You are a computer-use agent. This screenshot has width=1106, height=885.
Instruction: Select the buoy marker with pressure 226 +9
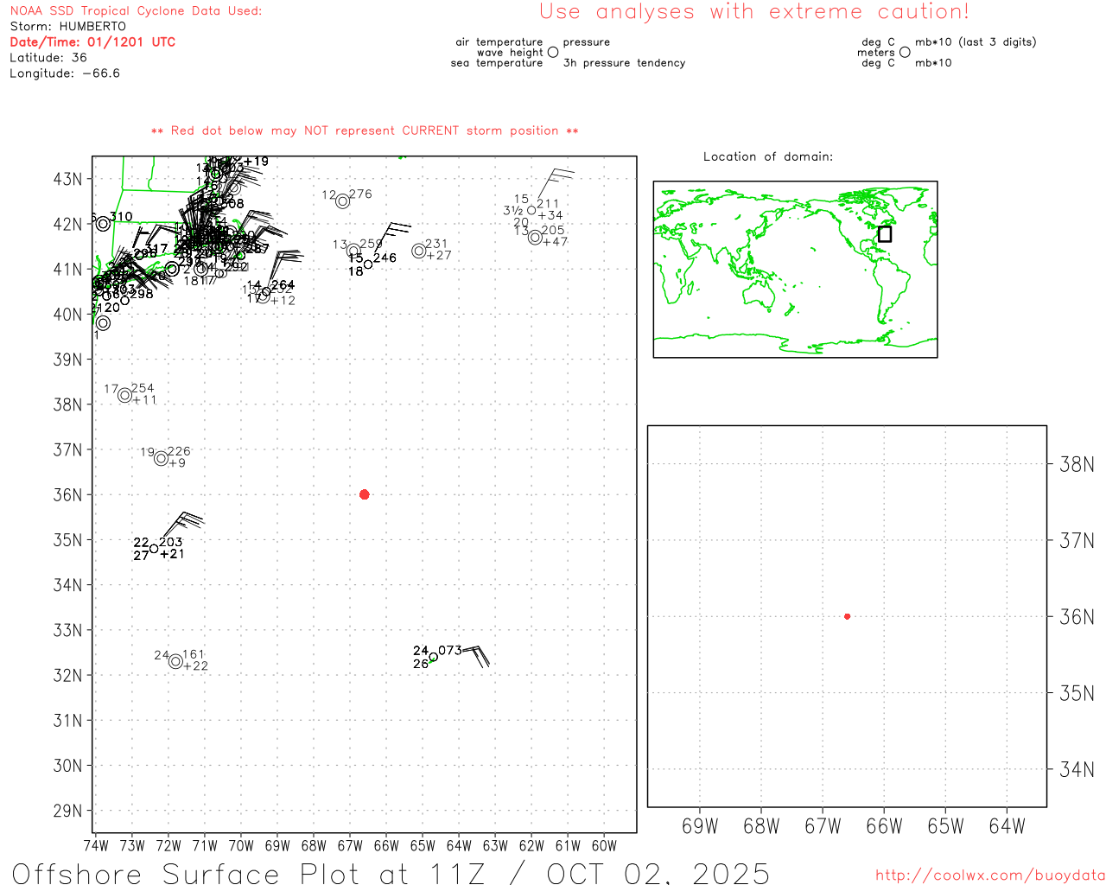(162, 458)
